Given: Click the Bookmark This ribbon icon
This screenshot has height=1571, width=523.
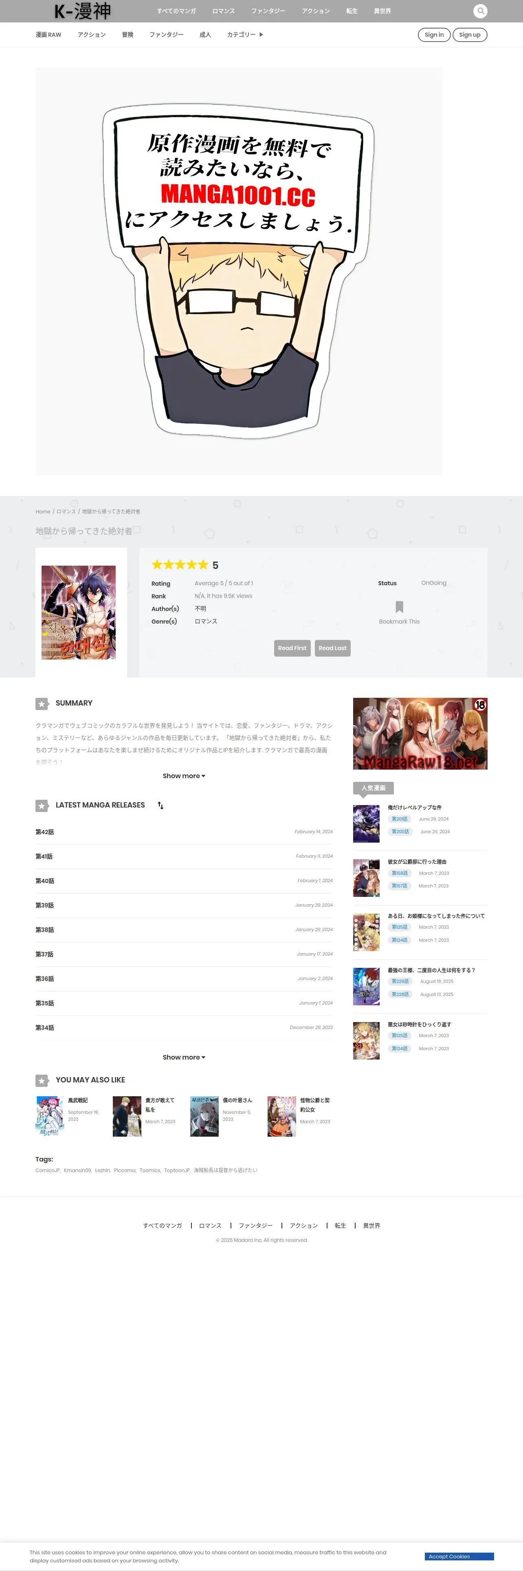Looking at the screenshot, I should tap(400, 607).
